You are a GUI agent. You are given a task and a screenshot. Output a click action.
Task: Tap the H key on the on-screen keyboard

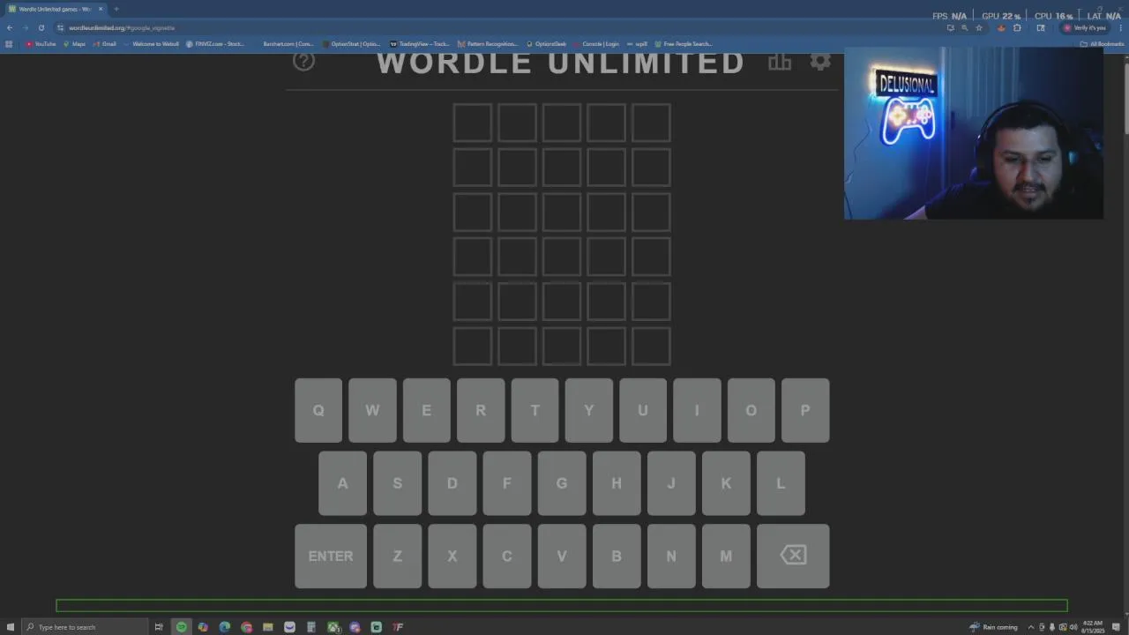pos(617,483)
